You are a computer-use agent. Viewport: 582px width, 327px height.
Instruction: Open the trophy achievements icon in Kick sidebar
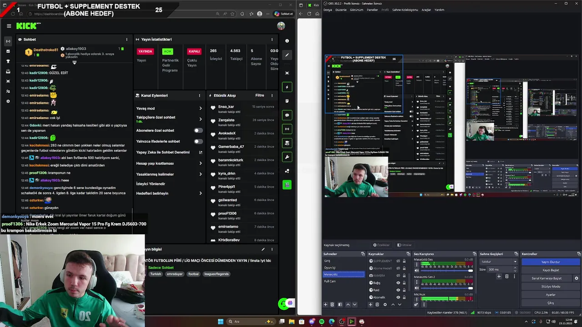(x=8, y=61)
